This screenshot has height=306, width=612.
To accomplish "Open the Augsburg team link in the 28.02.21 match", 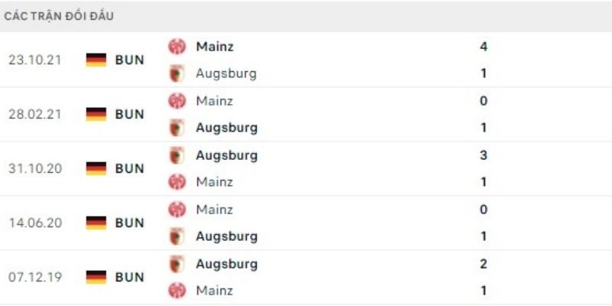I will click(226, 128).
